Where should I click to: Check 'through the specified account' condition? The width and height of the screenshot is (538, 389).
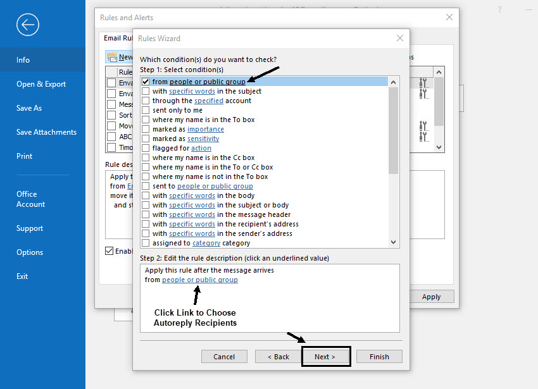pos(146,101)
